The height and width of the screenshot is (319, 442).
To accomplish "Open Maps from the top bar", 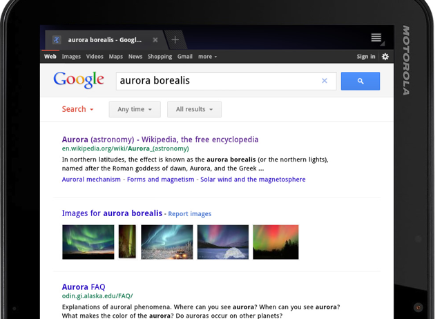I will pyautogui.click(x=116, y=57).
